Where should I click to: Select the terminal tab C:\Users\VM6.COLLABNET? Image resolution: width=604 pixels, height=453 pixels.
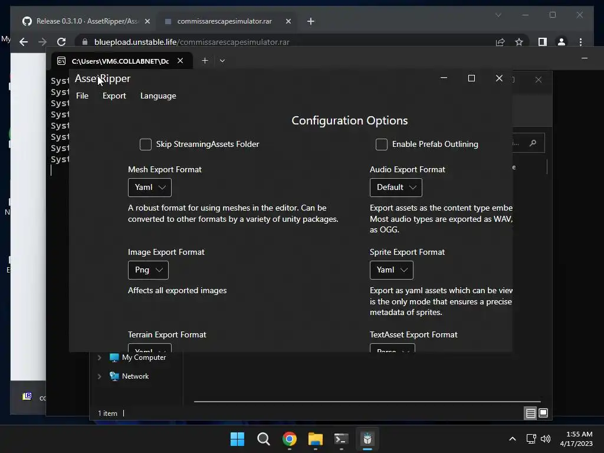tap(120, 61)
